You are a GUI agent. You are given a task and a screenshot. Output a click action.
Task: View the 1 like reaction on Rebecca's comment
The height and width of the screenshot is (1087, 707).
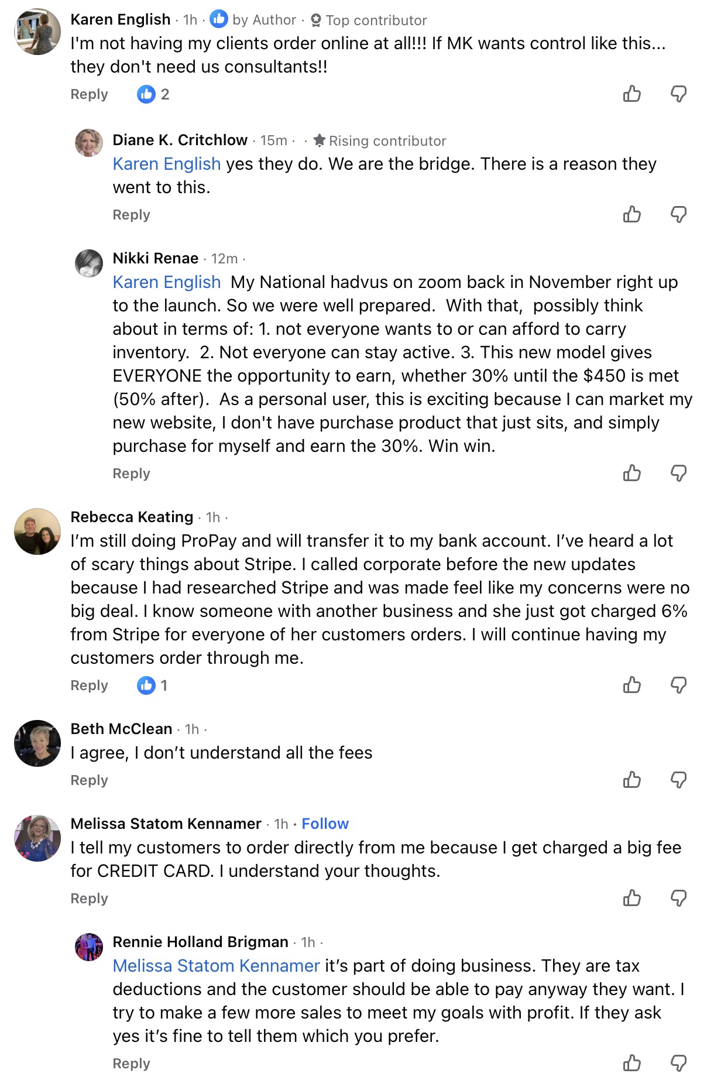pos(152,685)
